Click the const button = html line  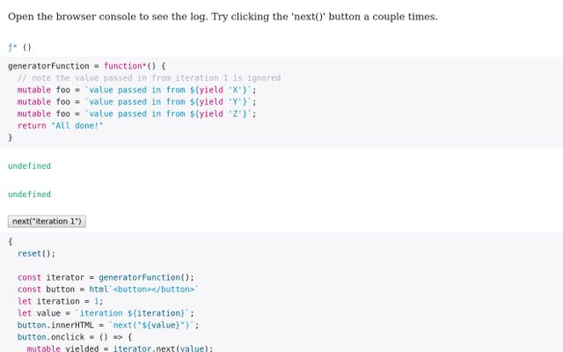click(108, 290)
